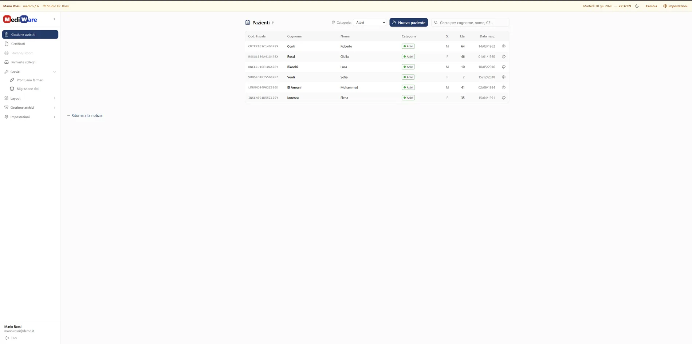Click the Gestione archivi archive icon

pyautogui.click(x=6, y=108)
